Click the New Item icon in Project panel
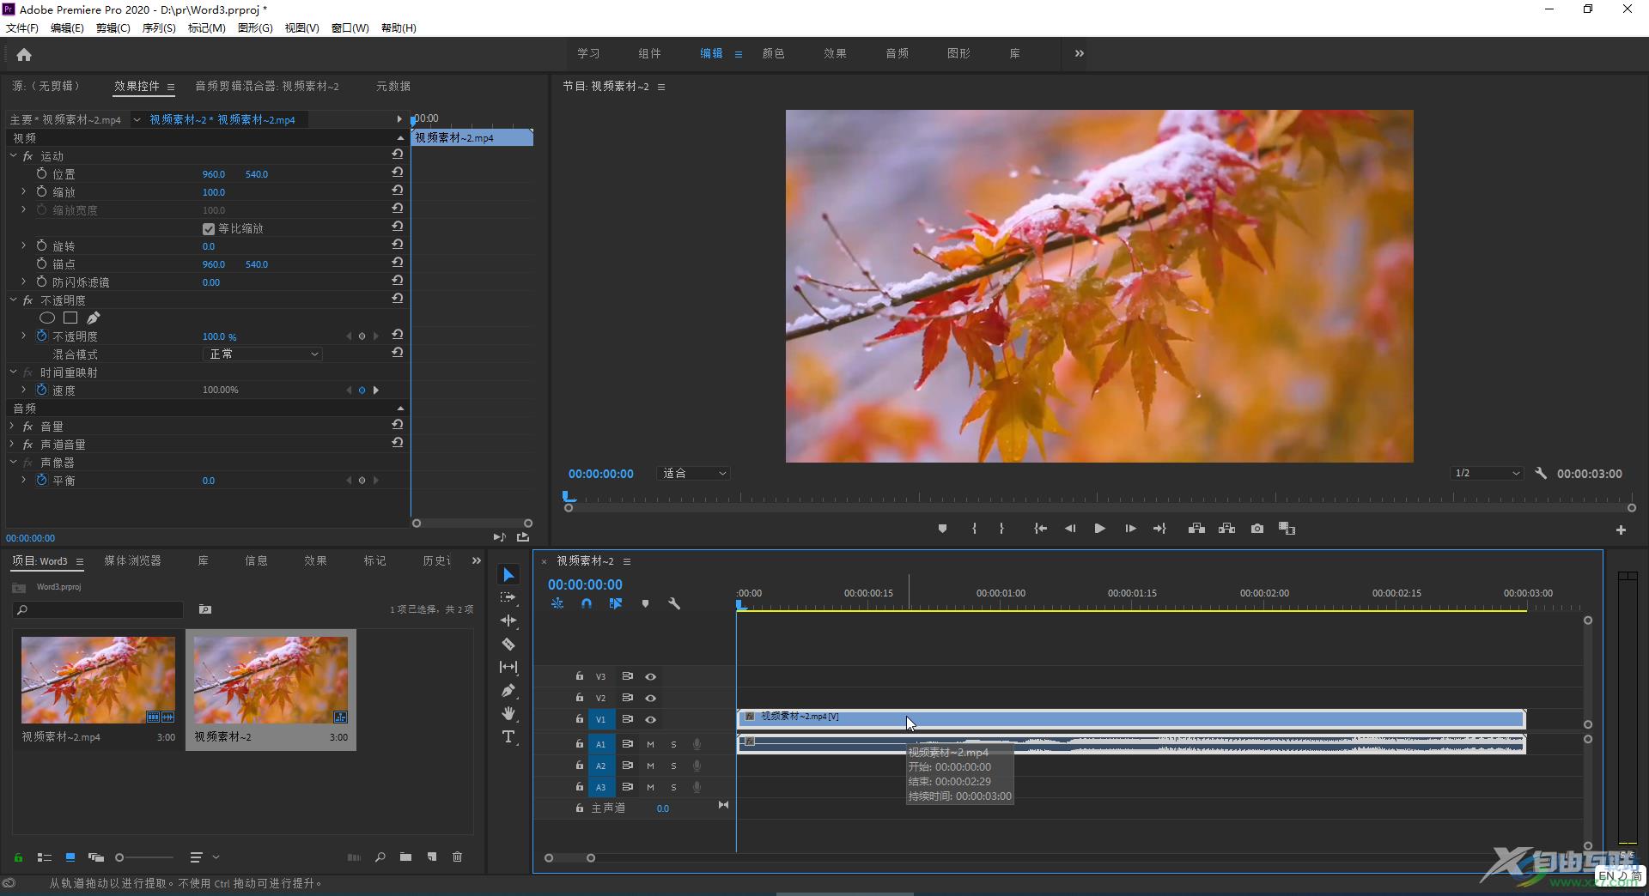The image size is (1649, 896). 432,857
